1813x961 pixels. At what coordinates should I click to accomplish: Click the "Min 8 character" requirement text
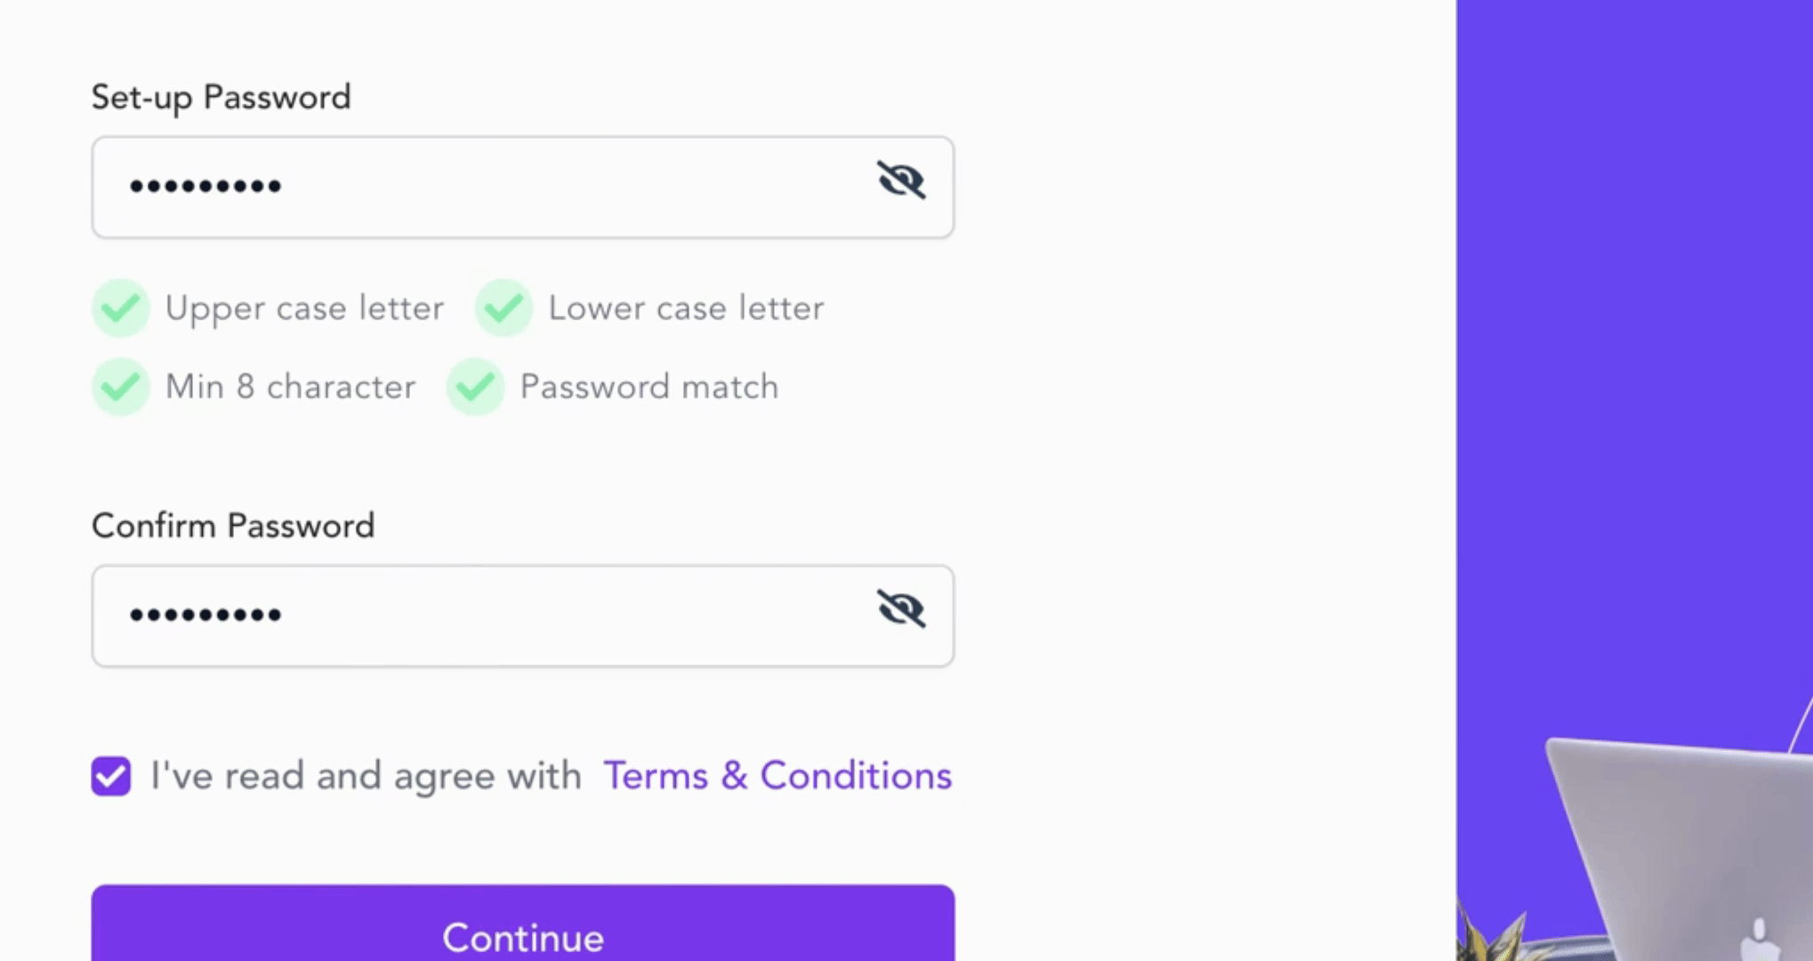coord(290,386)
